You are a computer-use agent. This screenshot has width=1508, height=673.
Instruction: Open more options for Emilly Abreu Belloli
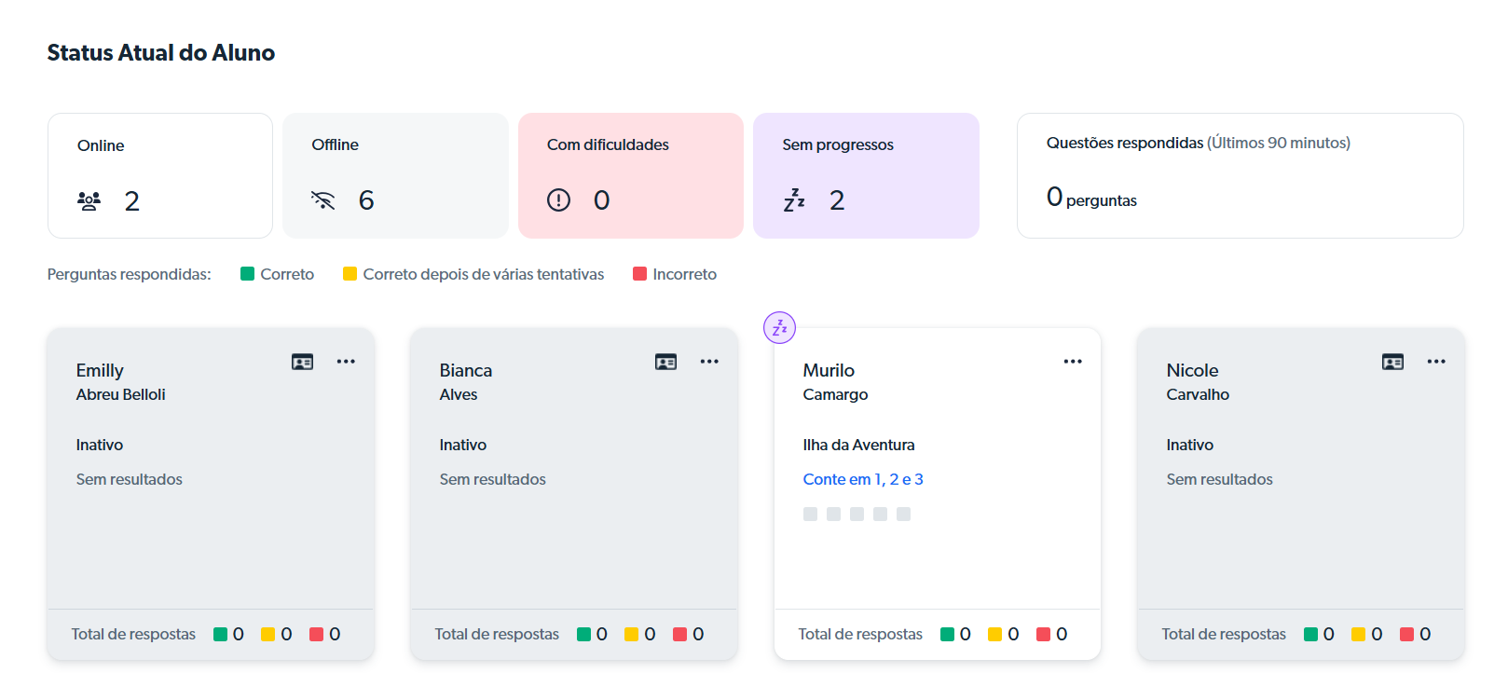click(x=346, y=362)
